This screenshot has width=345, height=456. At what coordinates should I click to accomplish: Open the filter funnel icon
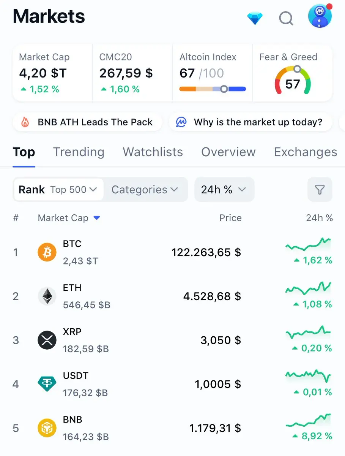click(x=320, y=189)
